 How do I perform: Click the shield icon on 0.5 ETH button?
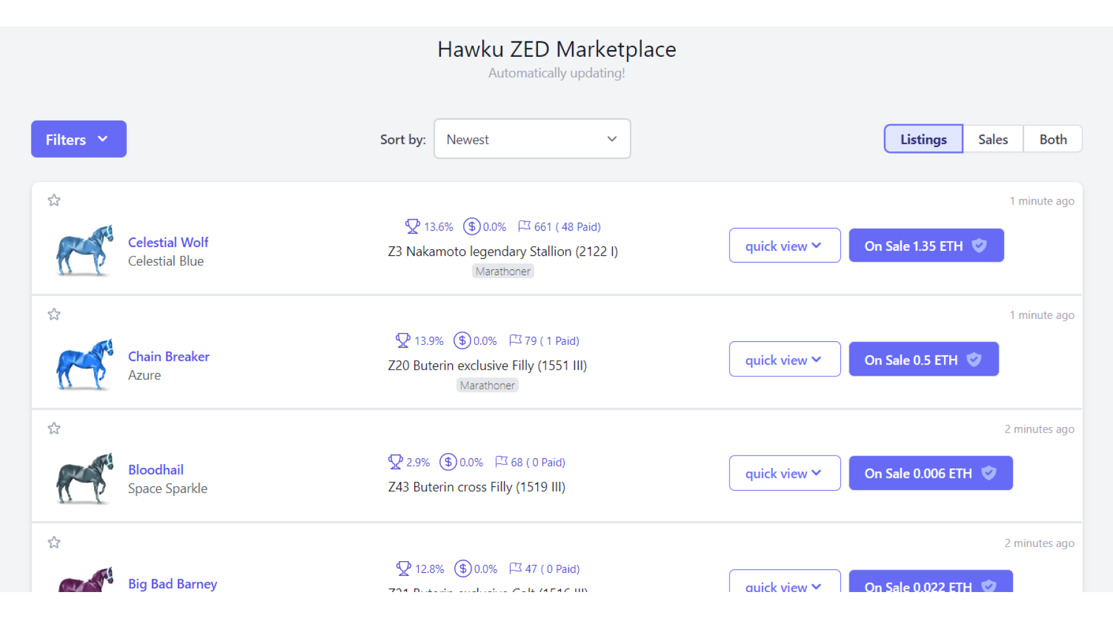coord(974,360)
